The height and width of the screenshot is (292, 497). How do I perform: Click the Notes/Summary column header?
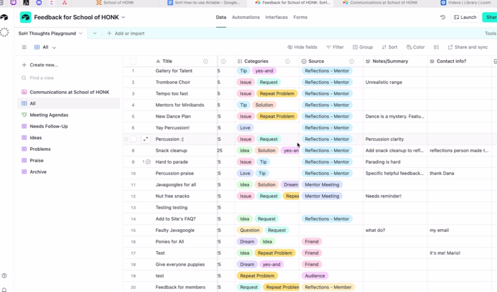[x=395, y=61]
